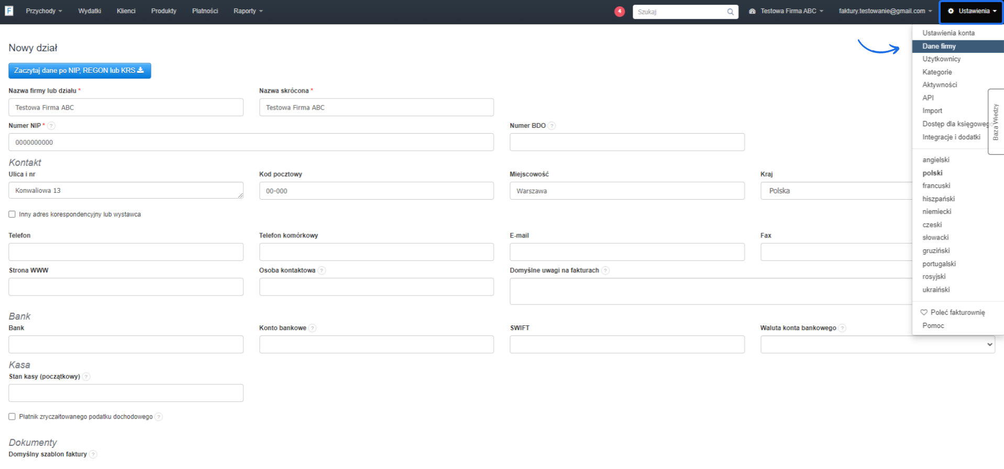Tick the Inny adres korespondencyjny checkbox

[x=12, y=214]
